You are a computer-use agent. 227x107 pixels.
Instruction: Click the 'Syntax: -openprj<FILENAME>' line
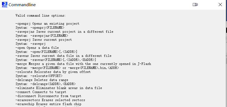40,28
